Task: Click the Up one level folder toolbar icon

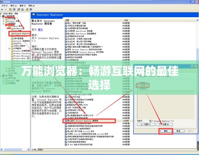Action: tap(10, 10)
